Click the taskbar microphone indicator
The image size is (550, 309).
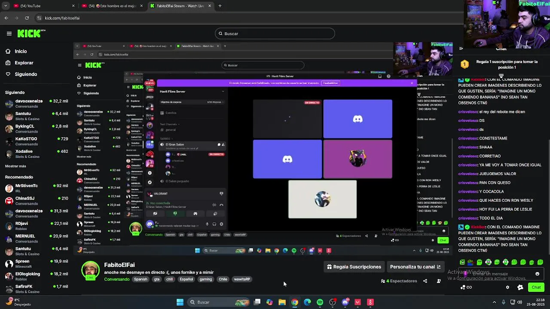(x=504, y=302)
